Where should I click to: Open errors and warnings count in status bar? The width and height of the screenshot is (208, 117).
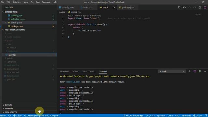(x=17, y=116)
